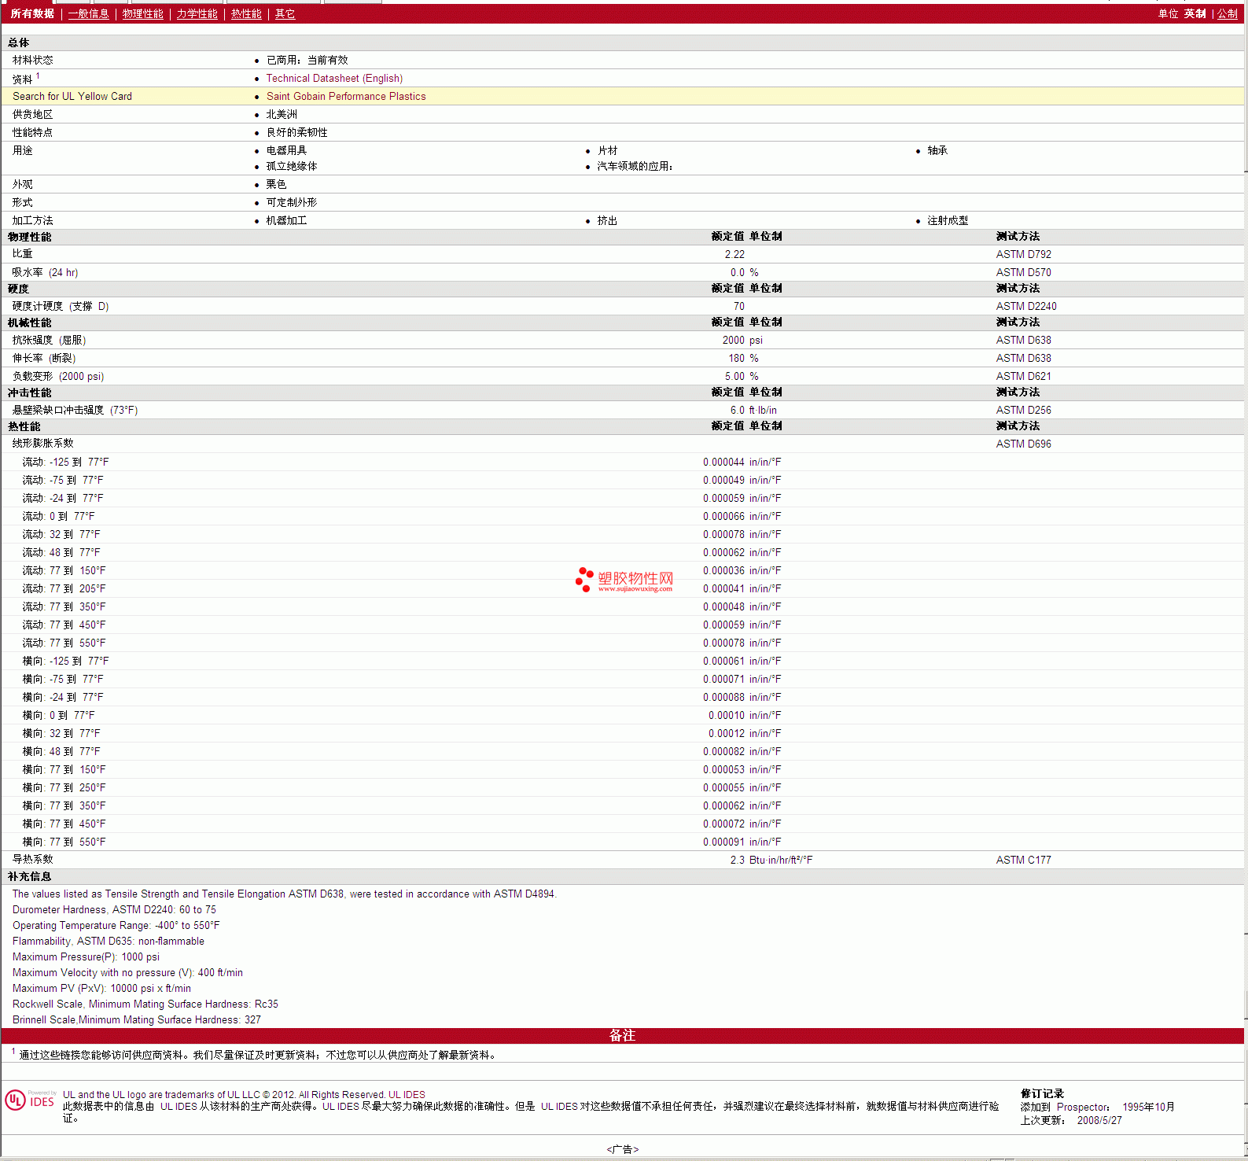The image size is (1248, 1161).
Task: Click the UL IDES logo in footer
Action: [x=30, y=1100]
